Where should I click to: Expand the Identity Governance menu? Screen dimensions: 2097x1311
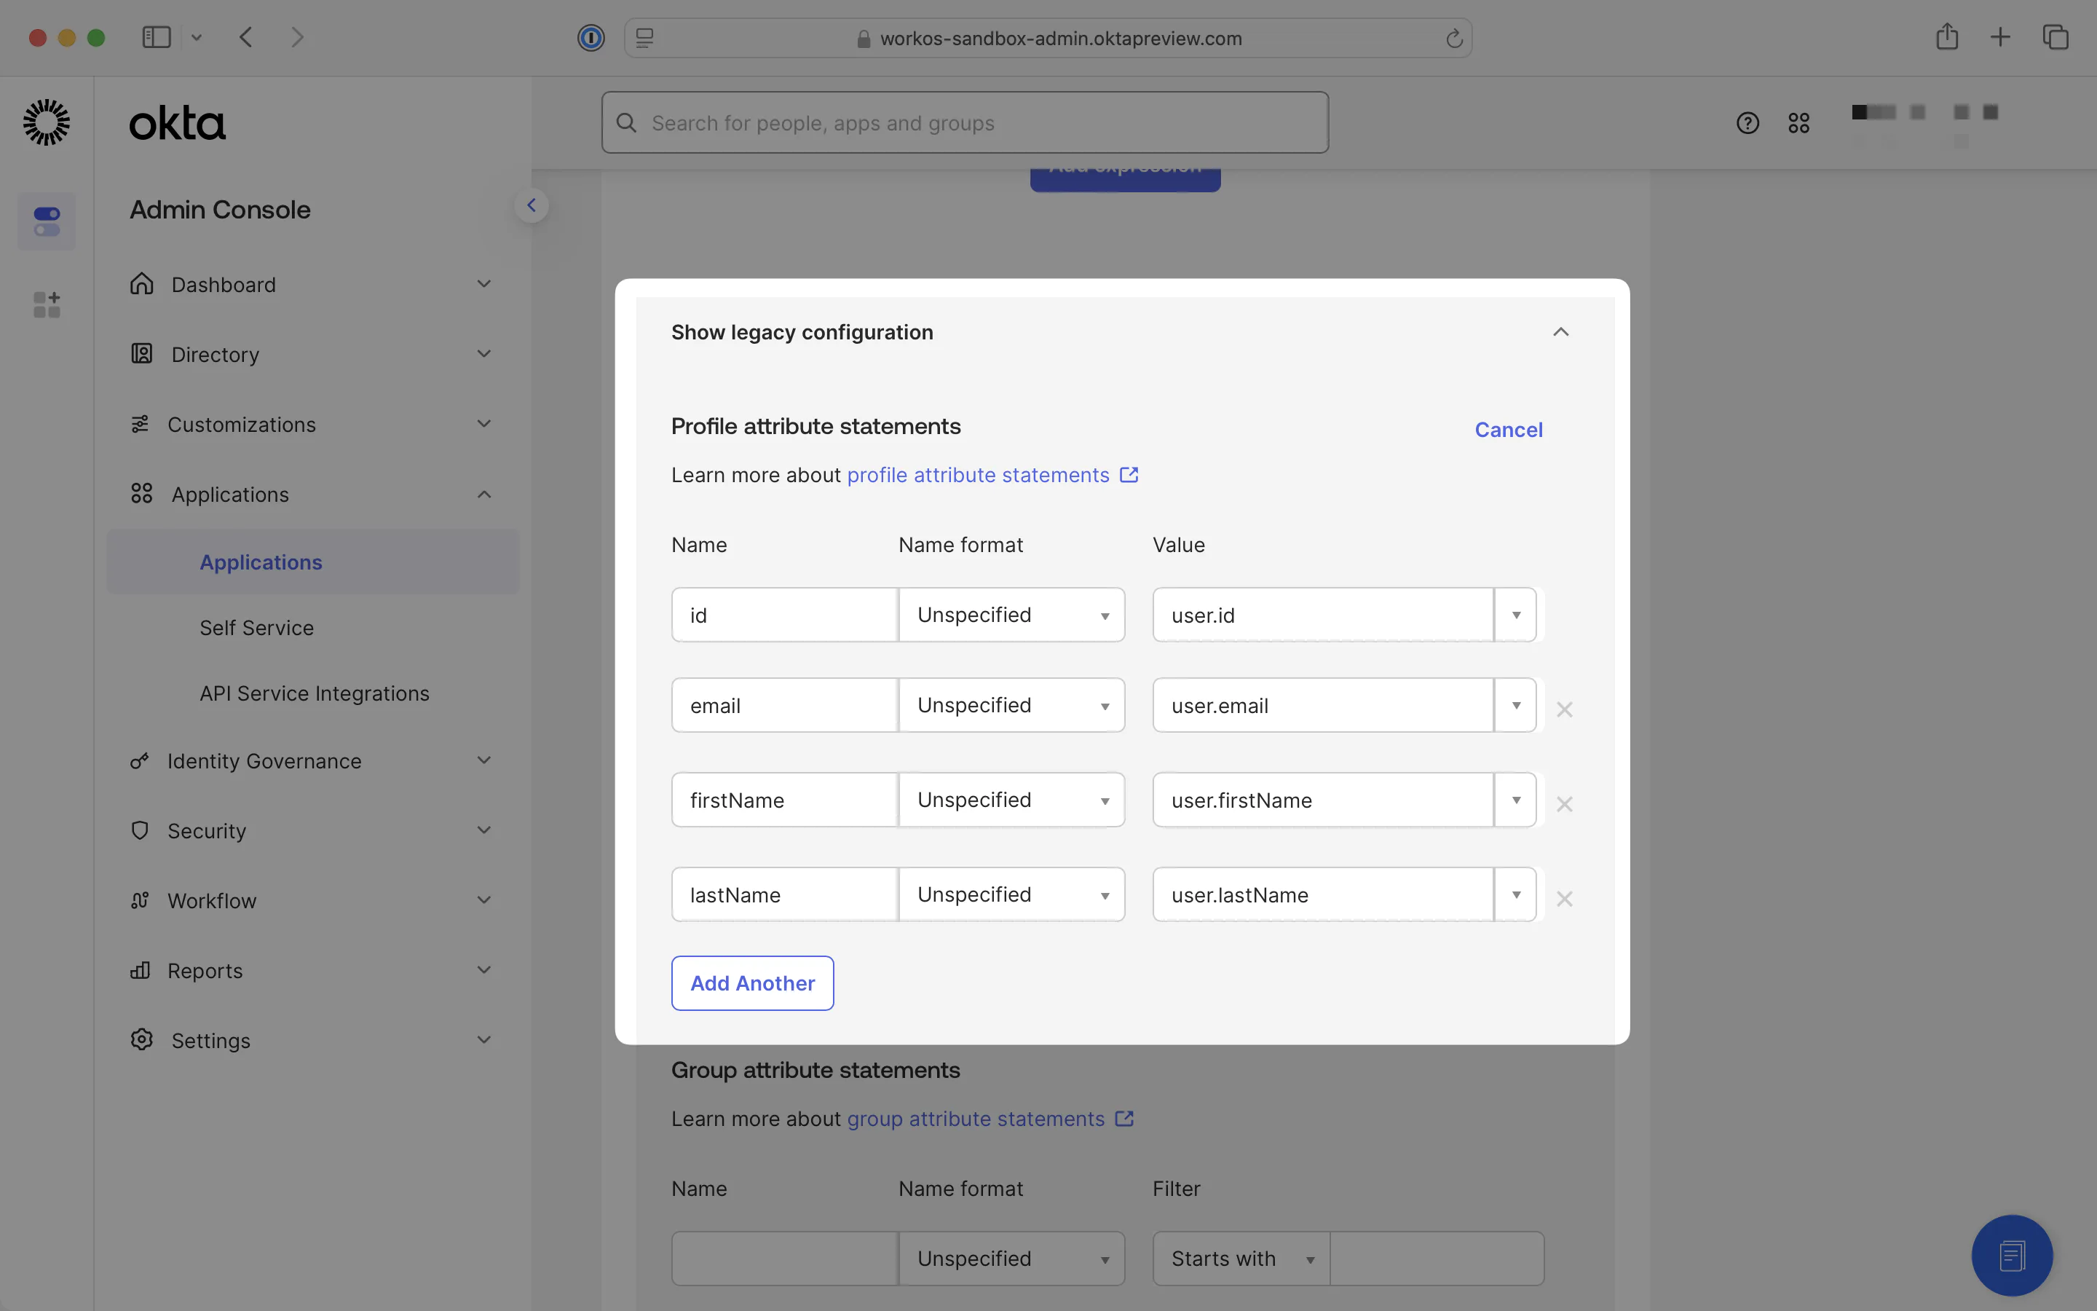click(x=484, y=760)
